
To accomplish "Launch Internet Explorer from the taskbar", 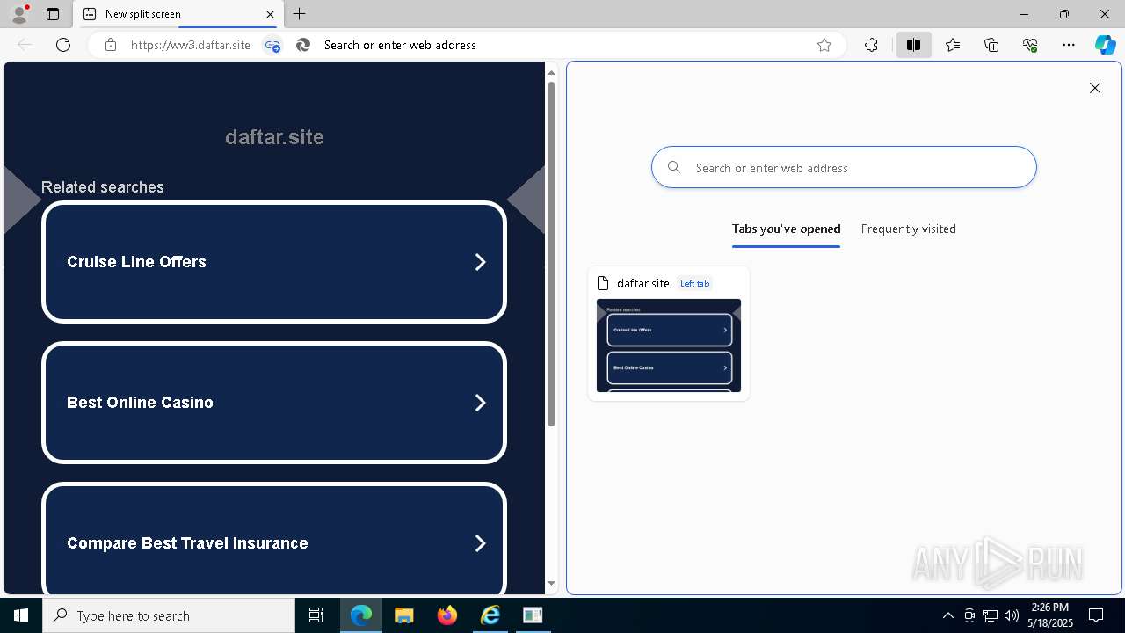I will tap(490, 615).
